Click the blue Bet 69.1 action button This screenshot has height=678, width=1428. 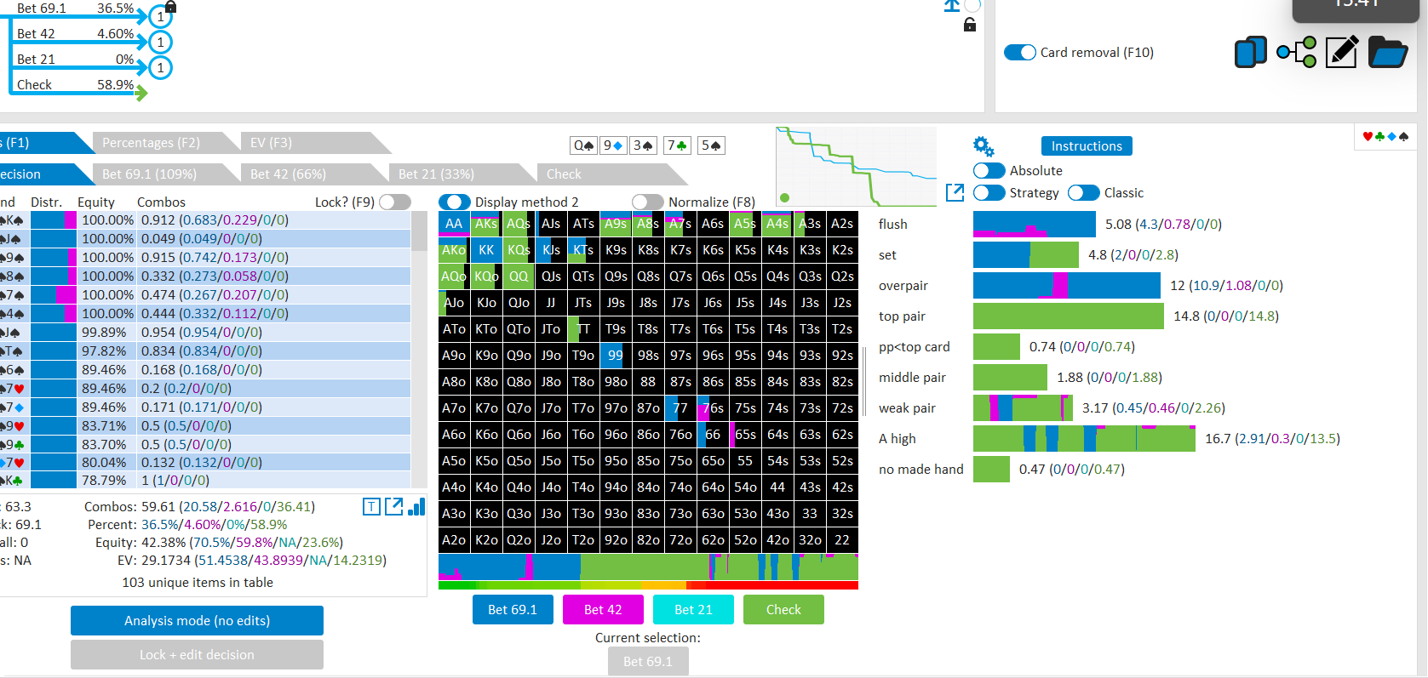click(513, 610)
